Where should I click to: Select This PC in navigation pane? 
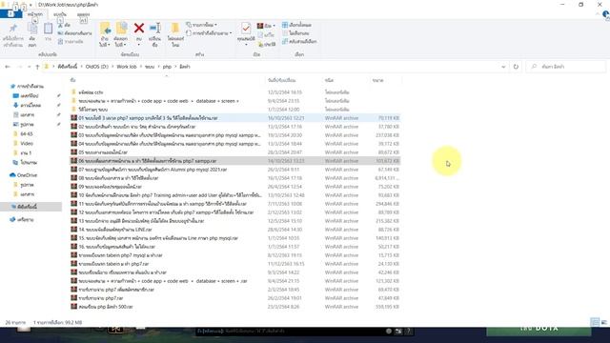31,207
